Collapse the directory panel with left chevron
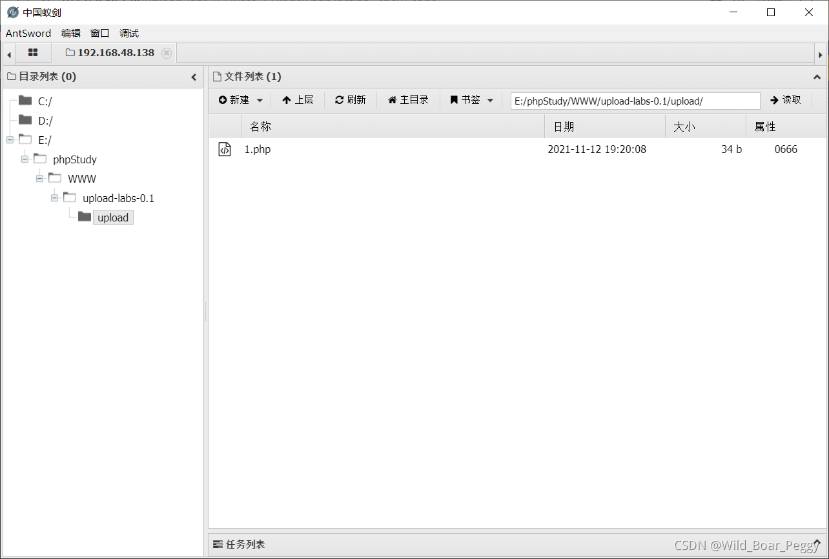This screenshot has width=829, height=559. pos(194,76)
